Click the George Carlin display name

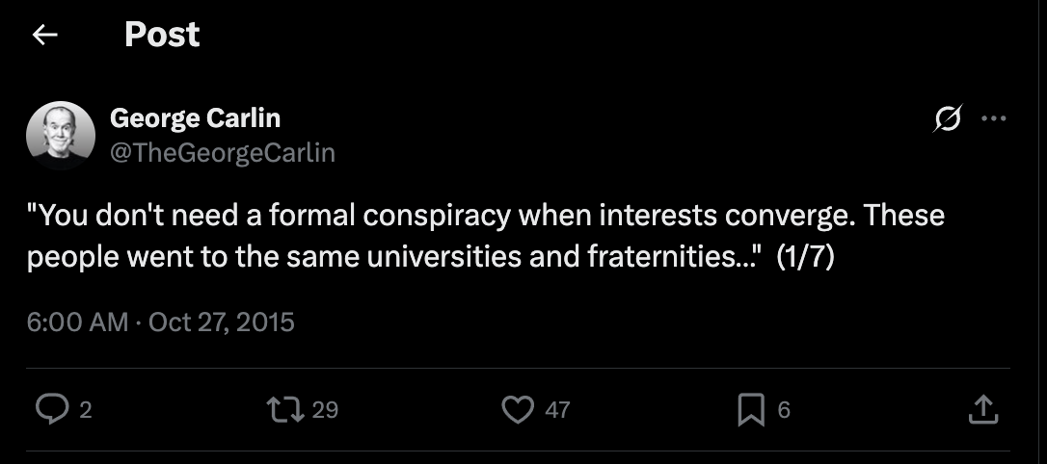point(196,118)
